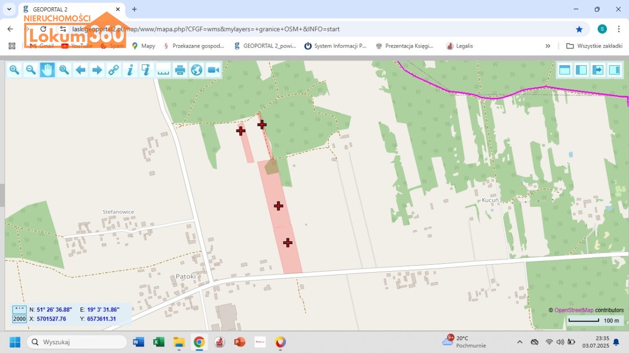Screen dimensions: 629x353
Task: Open File Explorer from the taskbar
Action: (x=178, y=342)
